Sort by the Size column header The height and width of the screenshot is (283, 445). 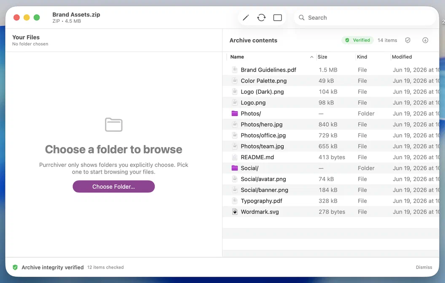coord(322,57)
